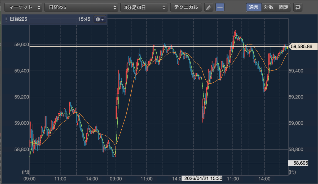Screen dimensions: 318x184
Task: Toggle the crosshair cursor icon
Action: pyautogui.click(x=220, y=7)
